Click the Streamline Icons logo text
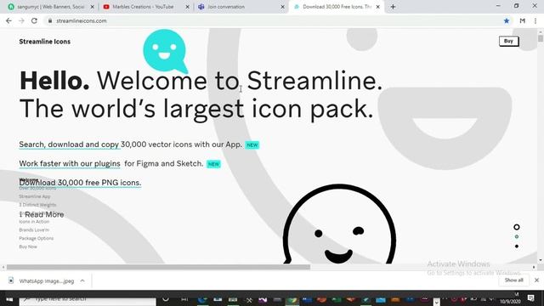Viewport: 544px width, 306px height. click(x=45, y=42)
